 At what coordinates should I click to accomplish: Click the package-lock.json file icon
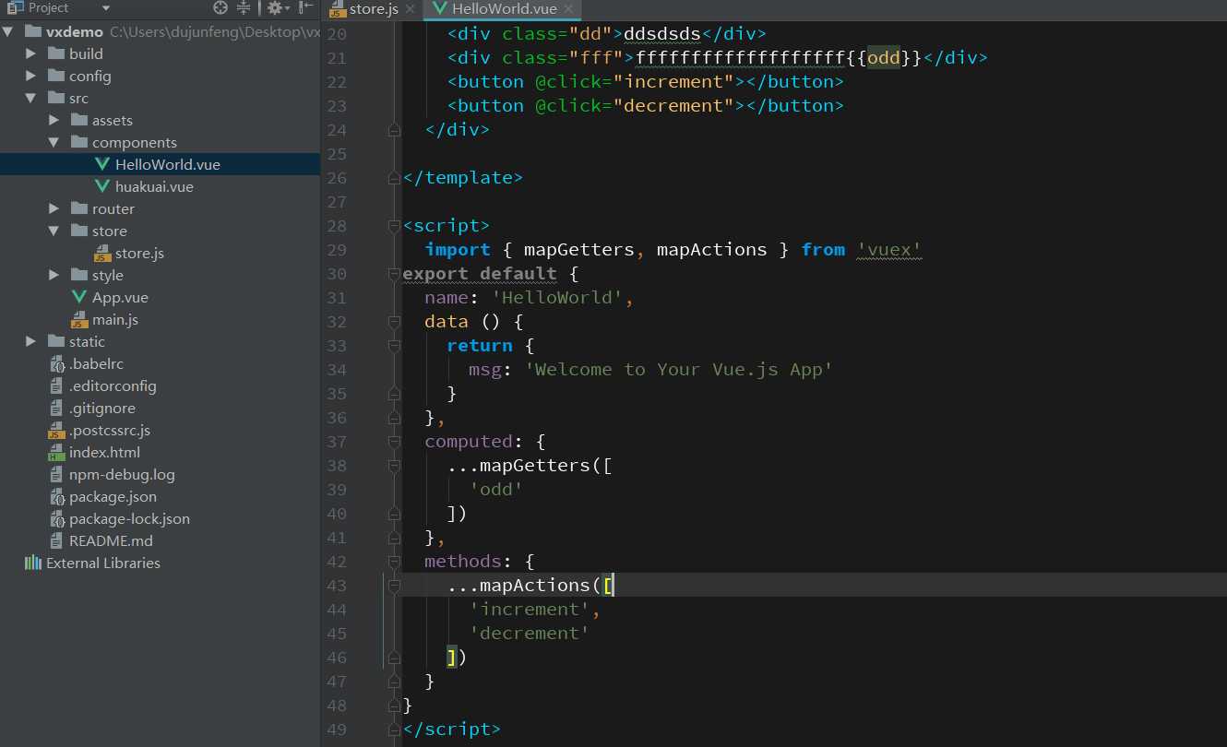click(56, 519)
